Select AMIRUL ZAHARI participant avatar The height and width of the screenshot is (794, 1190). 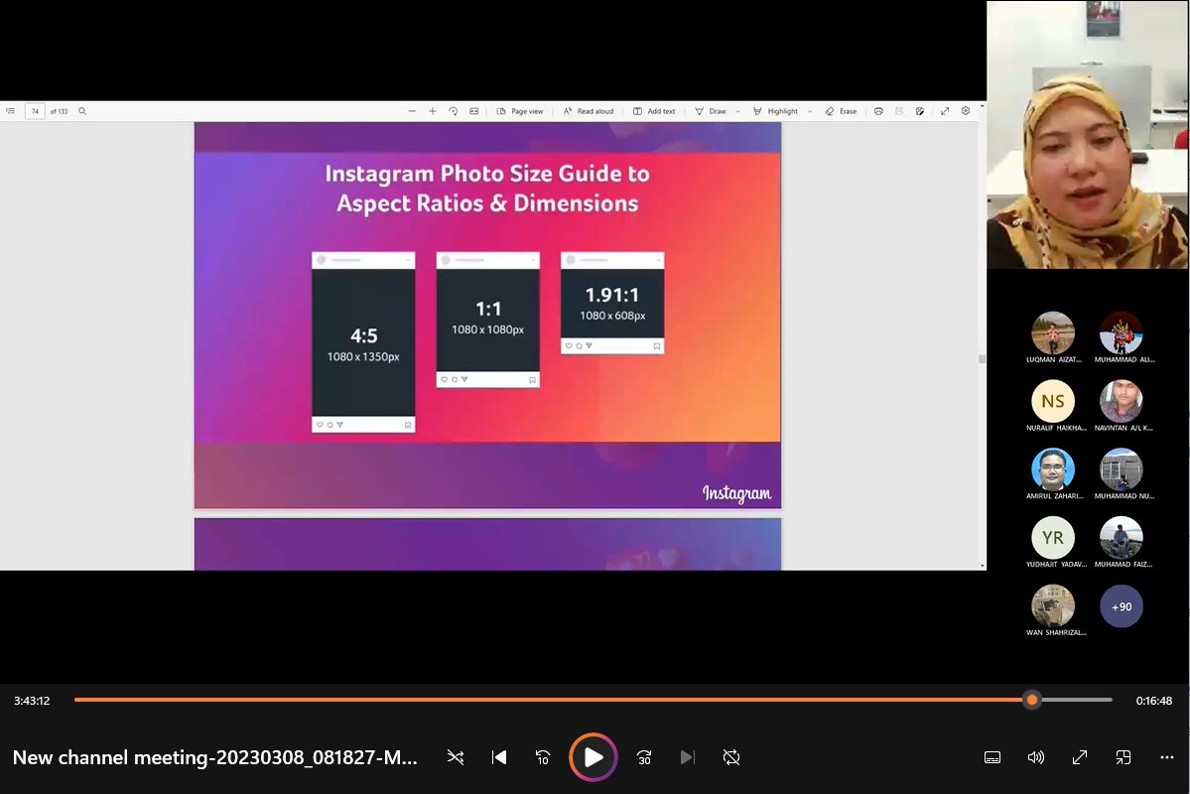[1053, 469]
